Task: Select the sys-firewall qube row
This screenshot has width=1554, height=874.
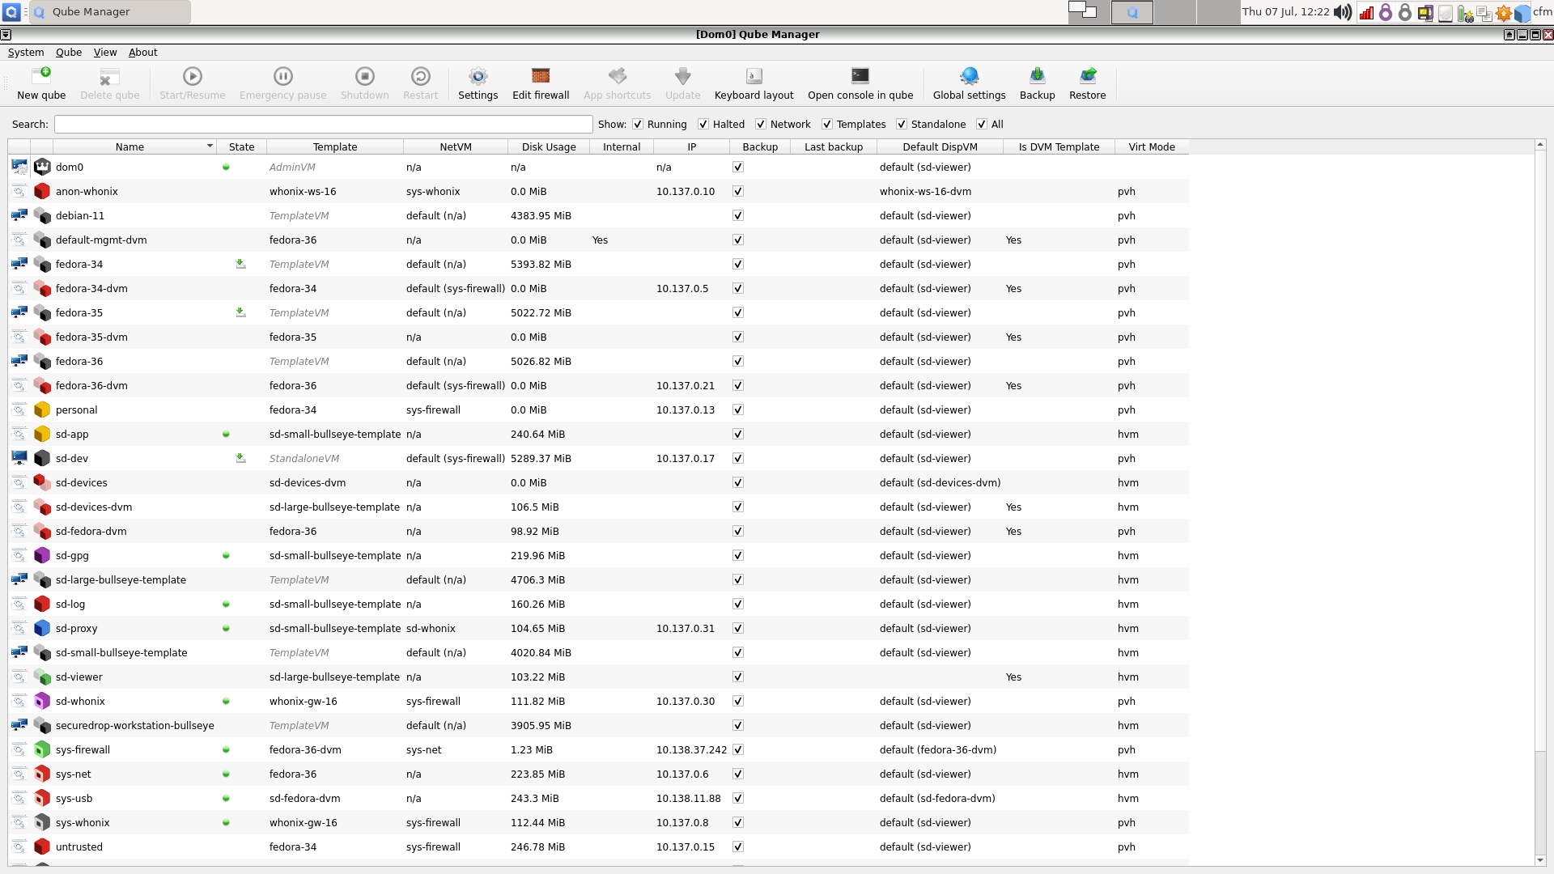Action: [x=83, y=750]
